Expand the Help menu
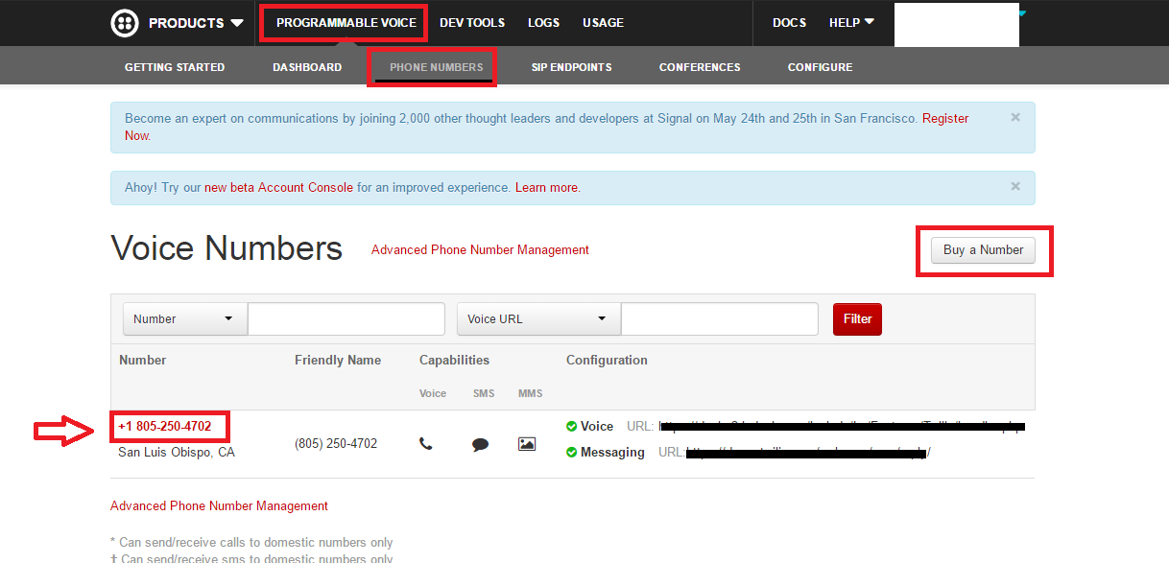 851,23
